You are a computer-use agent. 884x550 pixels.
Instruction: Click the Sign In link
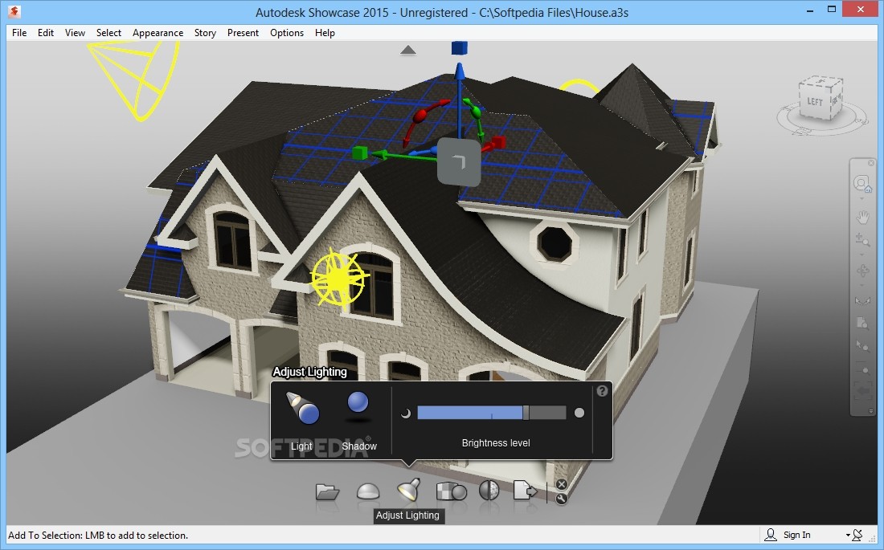[x=796, y=535]
